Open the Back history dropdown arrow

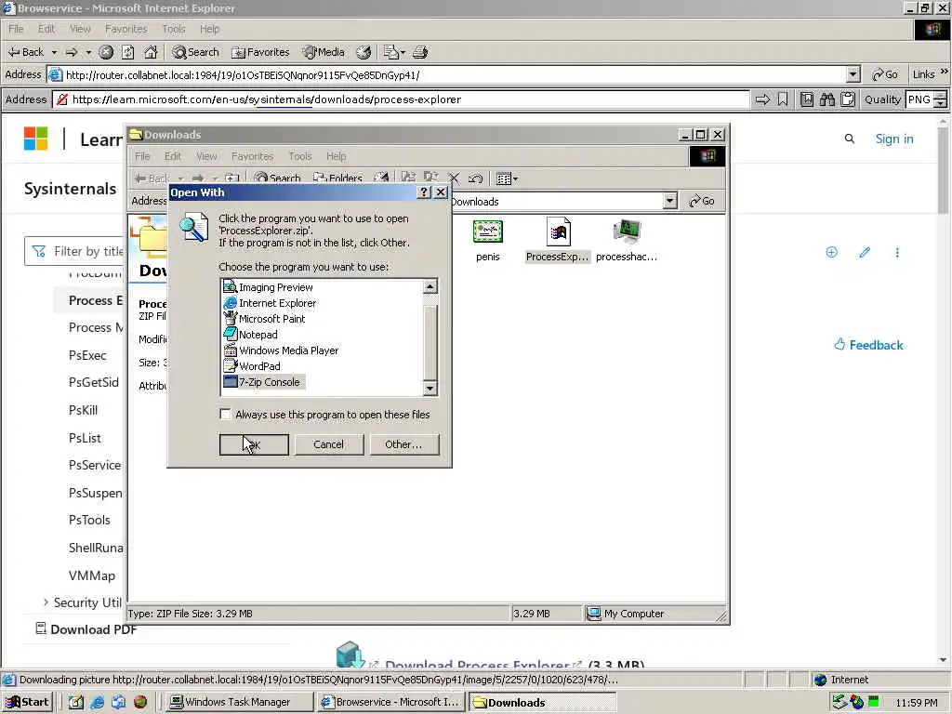point(54,52)
